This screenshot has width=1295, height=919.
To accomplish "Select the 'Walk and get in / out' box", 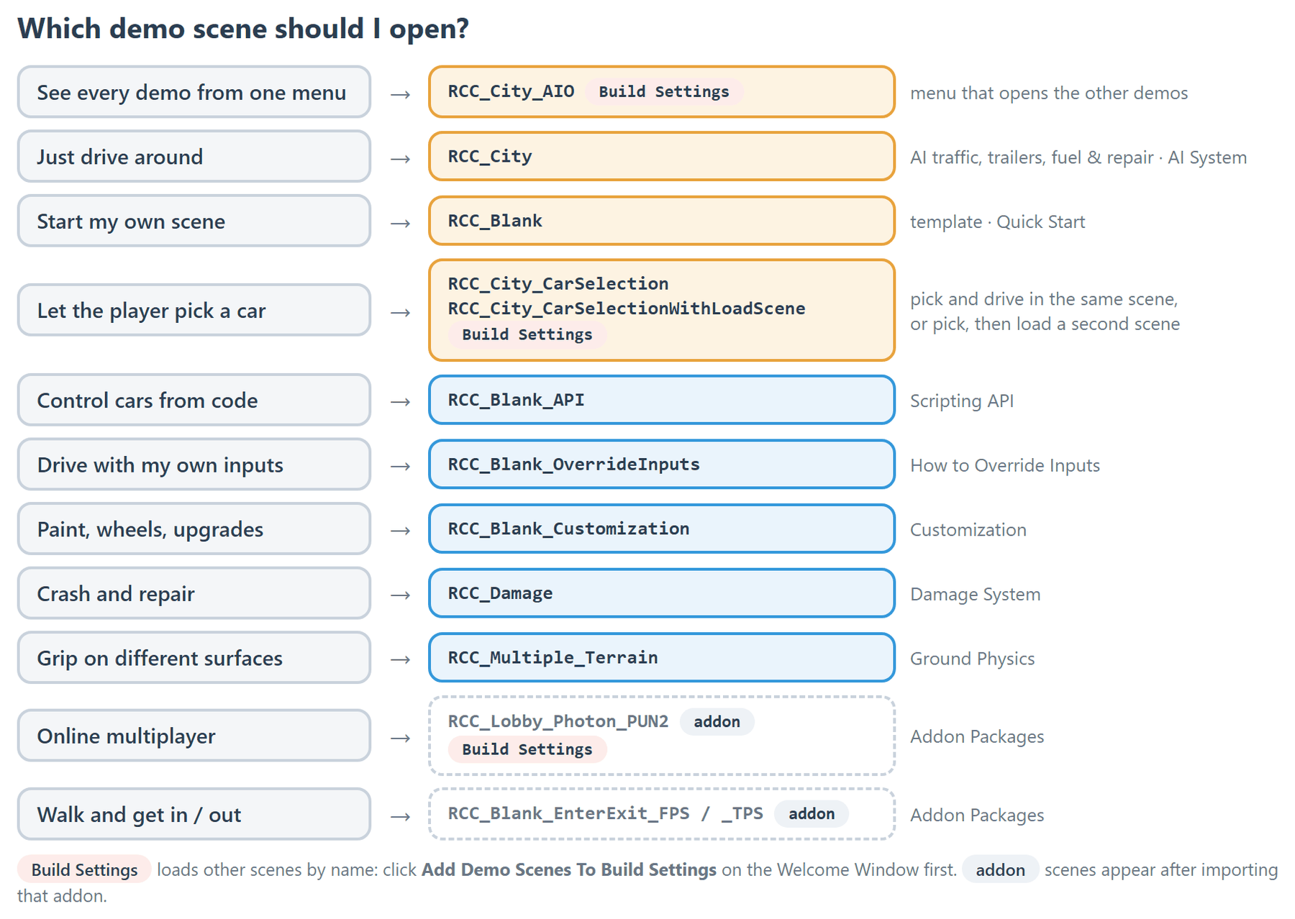I will pos(194,814).
